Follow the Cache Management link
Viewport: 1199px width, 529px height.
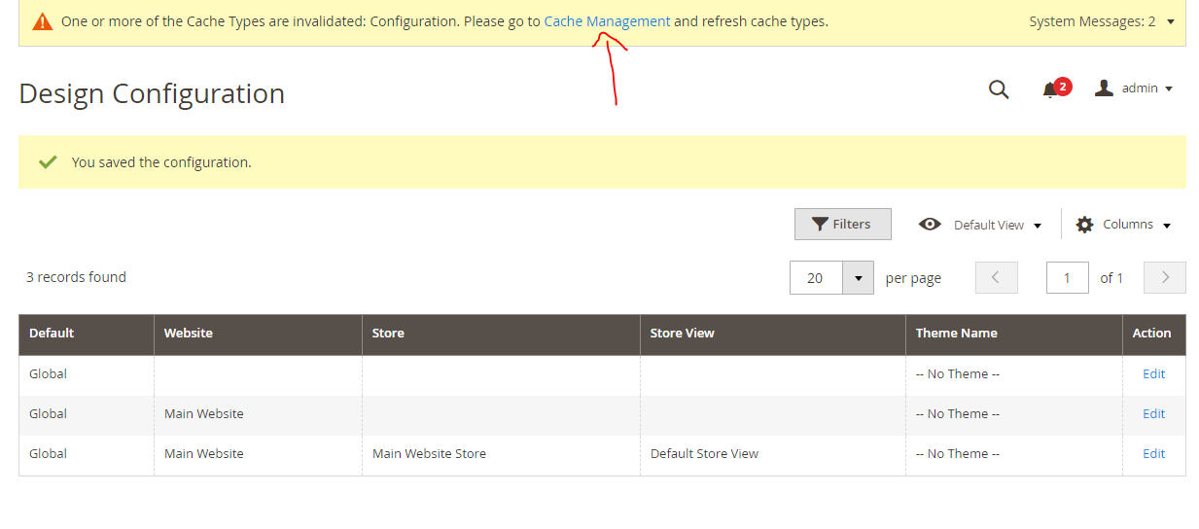point(607,21)
